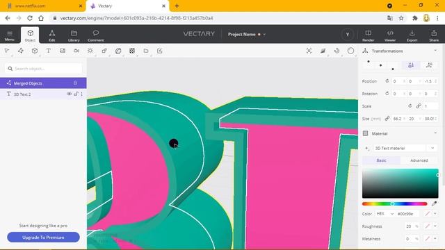Toggle visibility of 3D Text 2

69,94
